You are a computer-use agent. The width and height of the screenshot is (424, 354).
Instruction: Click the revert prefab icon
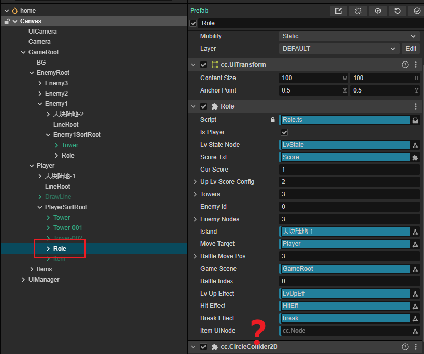click(x=397, y=11)
